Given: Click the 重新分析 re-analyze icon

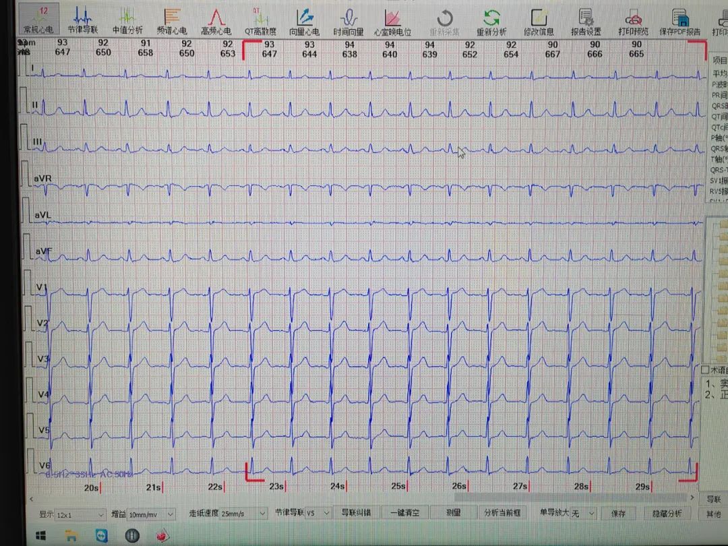Looking at the screenshot, I should click(x=491, y=22).
